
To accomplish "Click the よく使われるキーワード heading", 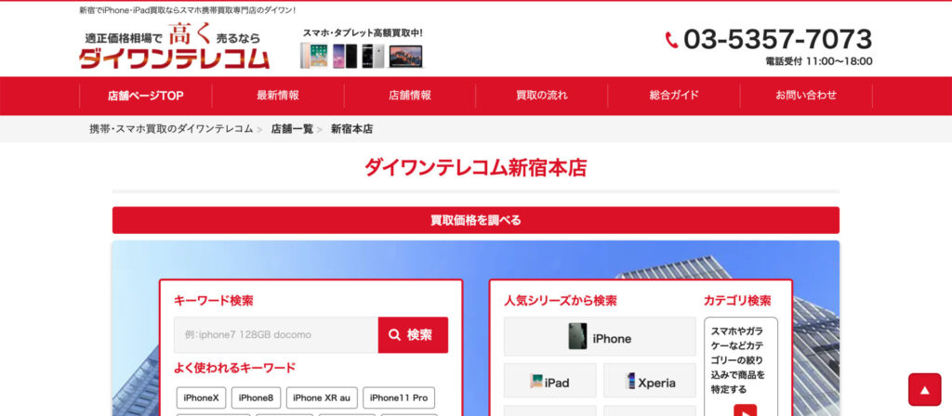I will pos(235,368).
